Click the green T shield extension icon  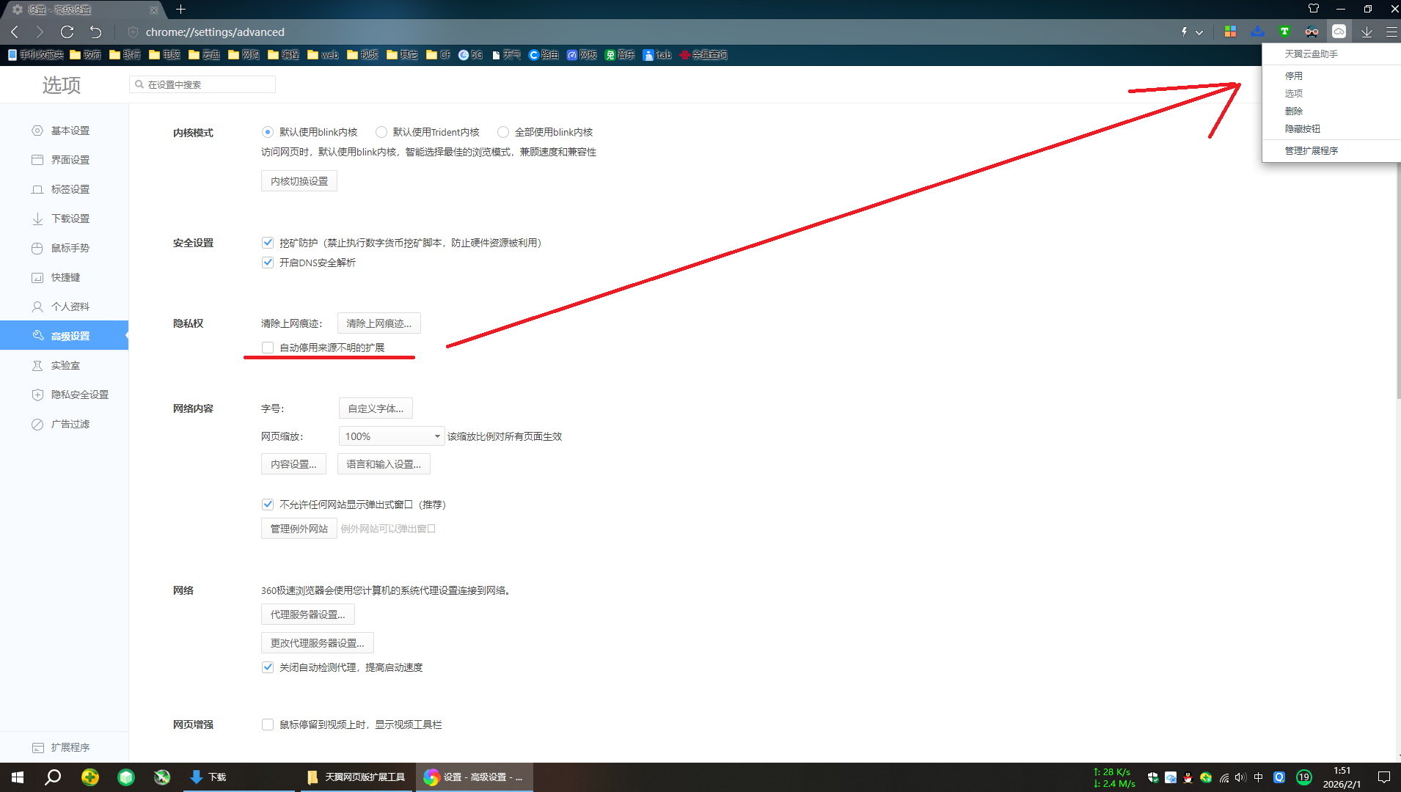(x=1284, y=32)
